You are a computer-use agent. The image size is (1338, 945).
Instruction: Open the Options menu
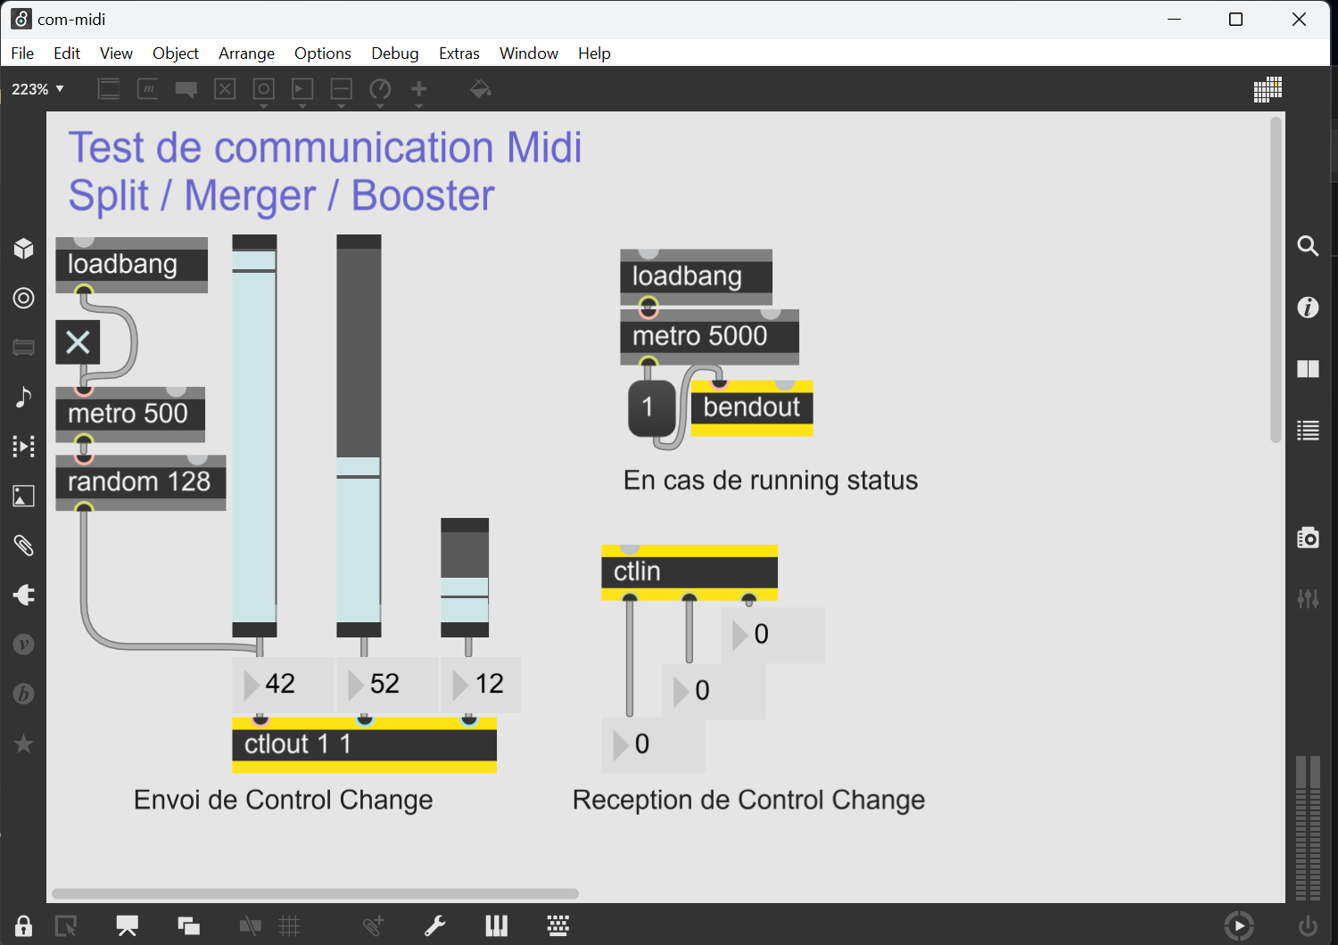[x=323, y=53]
